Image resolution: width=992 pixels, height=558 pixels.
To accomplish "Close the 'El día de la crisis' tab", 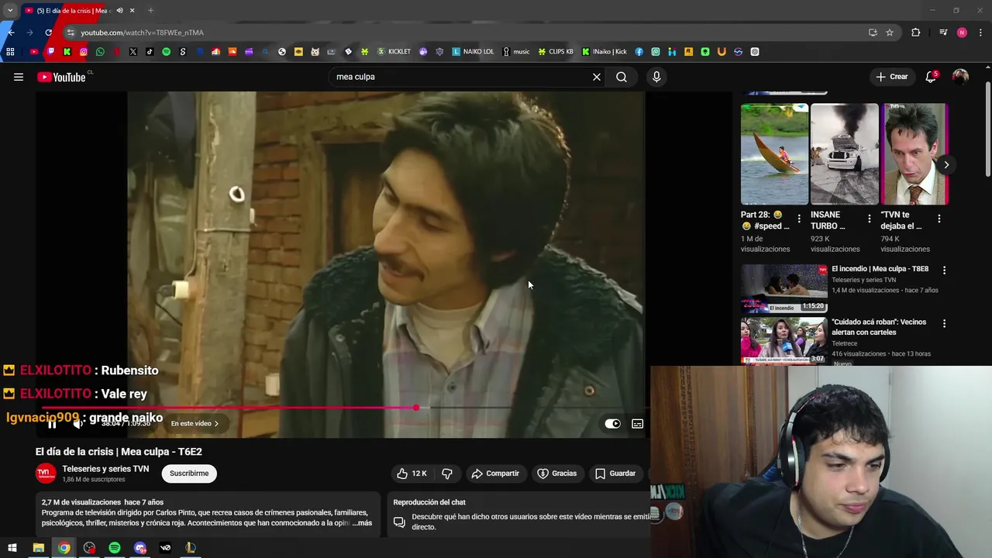I will pos(132,11).
